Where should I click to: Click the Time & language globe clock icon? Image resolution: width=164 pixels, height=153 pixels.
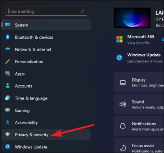(x=8, y=98)
